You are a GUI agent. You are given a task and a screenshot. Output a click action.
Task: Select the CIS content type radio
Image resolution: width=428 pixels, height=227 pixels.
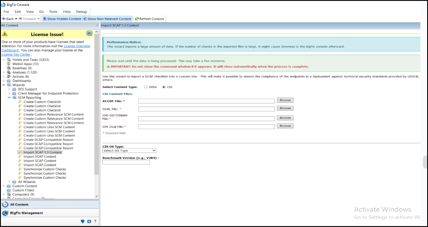pos(164,87)
